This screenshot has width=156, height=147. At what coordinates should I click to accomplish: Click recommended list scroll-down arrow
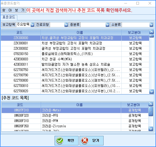pyautogui.click(x=151, y=129)
